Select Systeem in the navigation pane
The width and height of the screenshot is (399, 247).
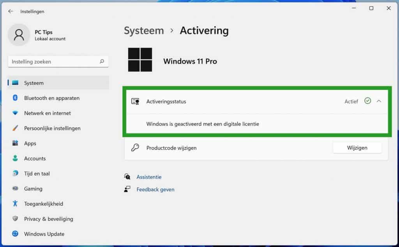pos(34,83)
